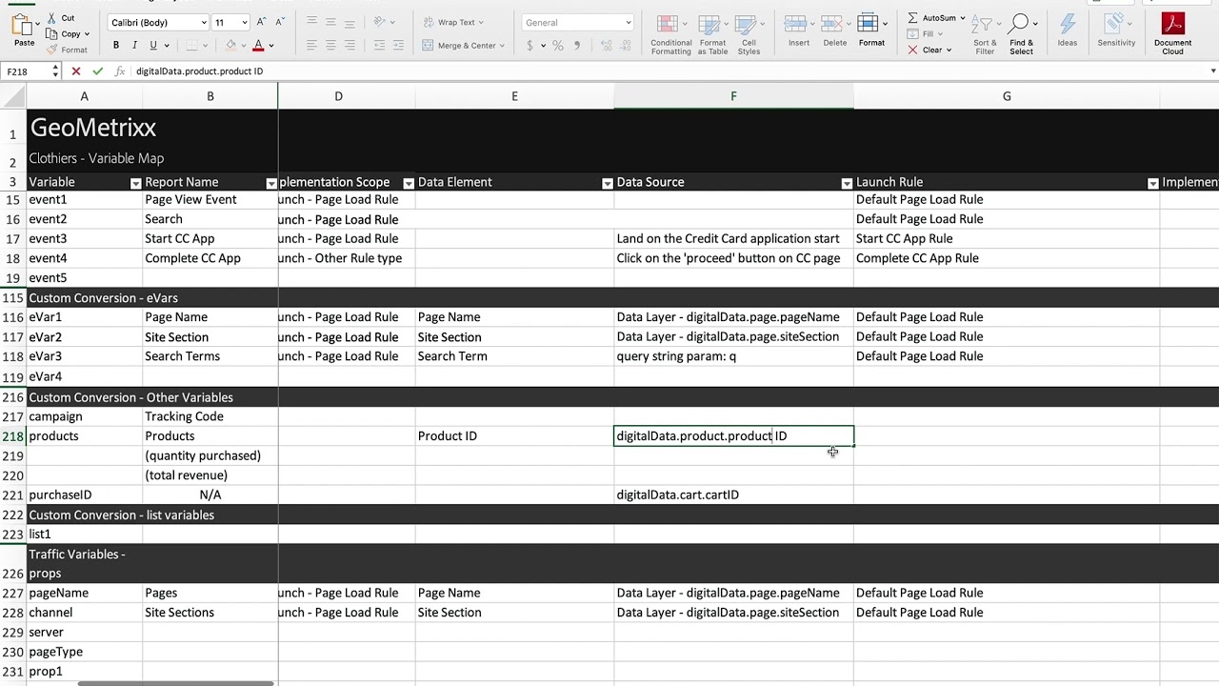1219x686 pixels.
Task: Open the Ideas pane
Action: point(1068,30)
